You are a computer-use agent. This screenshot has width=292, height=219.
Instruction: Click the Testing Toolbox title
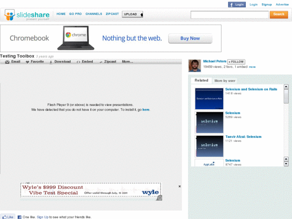[17, 56]
